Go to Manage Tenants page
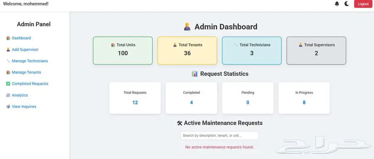Viewport: 374px width, 159px height. pyautogui.click(x=27, y=72)
